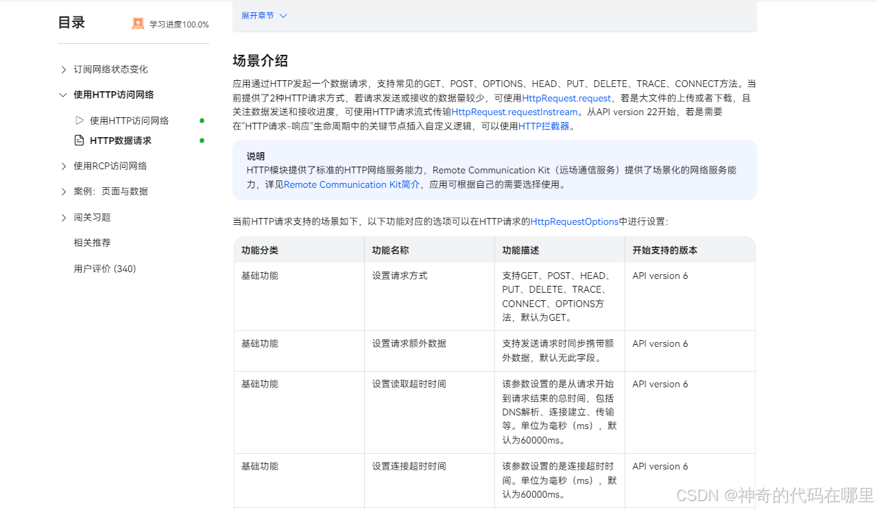The image size is (877, 510).
Task: Click the expand arrow beside 订阅网络状态变化
Action: click(x=63, y=69)
